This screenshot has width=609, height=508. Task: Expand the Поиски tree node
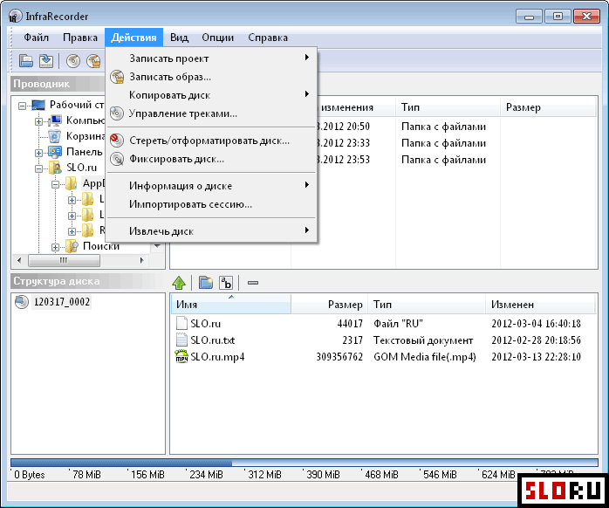55,247
